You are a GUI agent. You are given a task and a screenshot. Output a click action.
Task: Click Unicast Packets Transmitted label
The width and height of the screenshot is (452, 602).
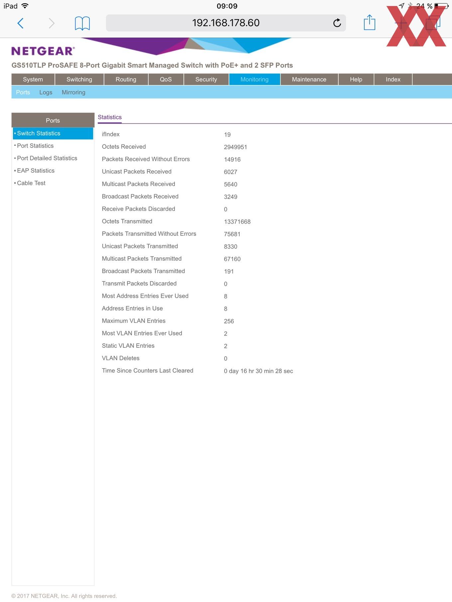pyautogui.click(x=140, y=246)
